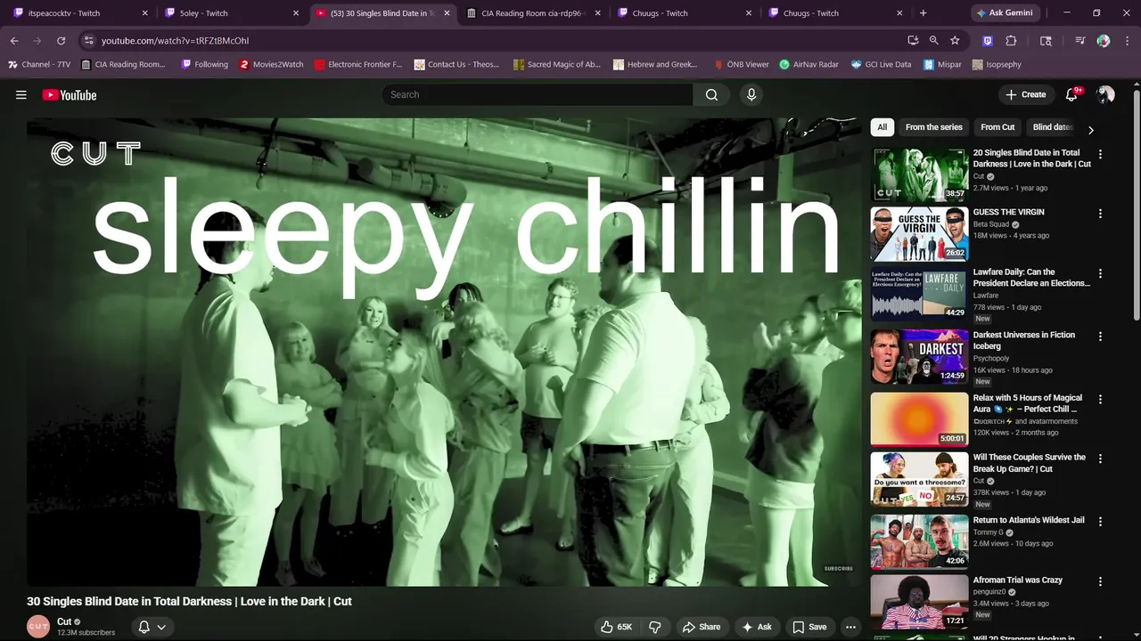Open the Cut channel avatar
1141x641 pixels.
tap(38, 627)
